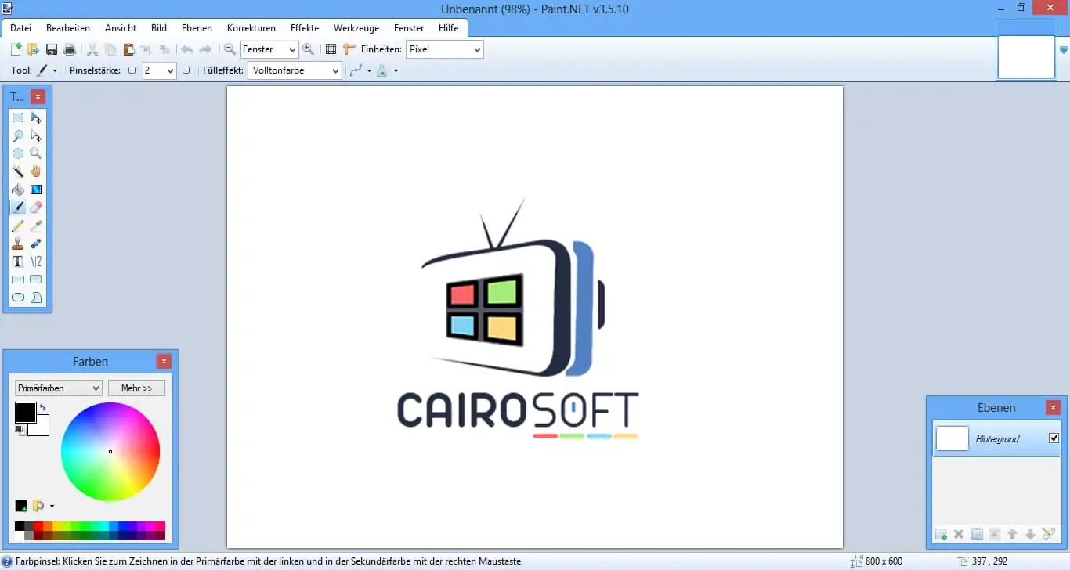Pick the Paint Bucket tool

pos(18,189)
